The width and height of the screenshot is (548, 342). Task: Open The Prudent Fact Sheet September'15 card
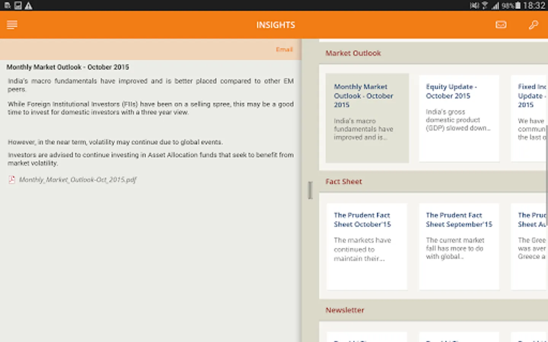(x=459, y=246)
